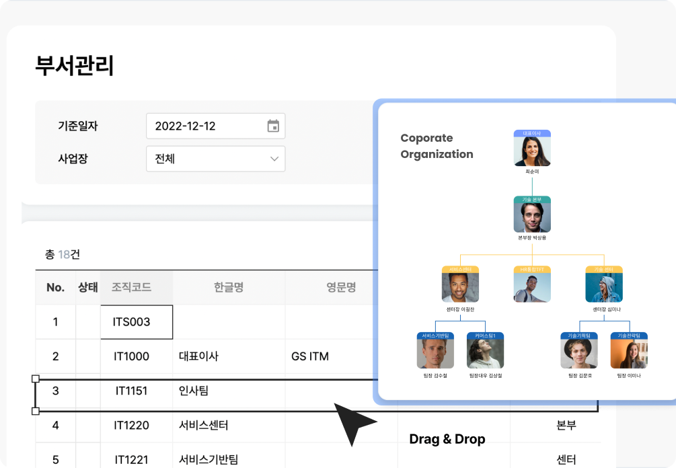
Task: Select the 대표이사 row name cell
Action: (x=199, y=356)
